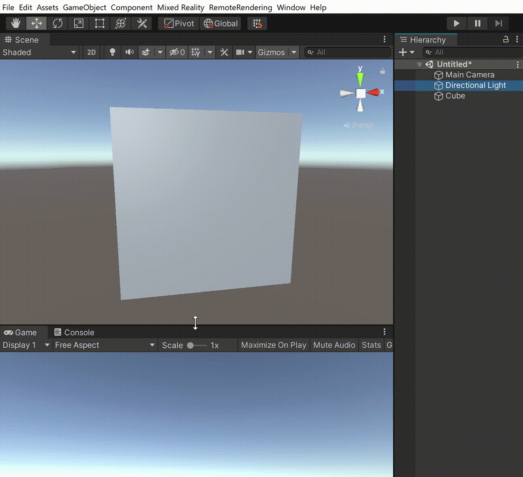Toggle scene lighting with the lightbulb icon

coord(112,52)
